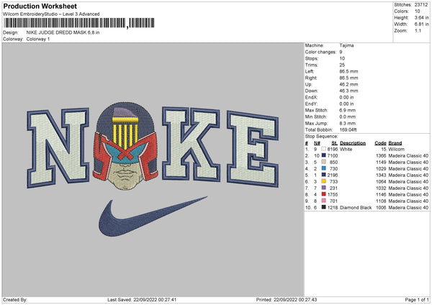Click thread code '1366' in stop 2
This screenshot has height=305, width=432.
381,155
